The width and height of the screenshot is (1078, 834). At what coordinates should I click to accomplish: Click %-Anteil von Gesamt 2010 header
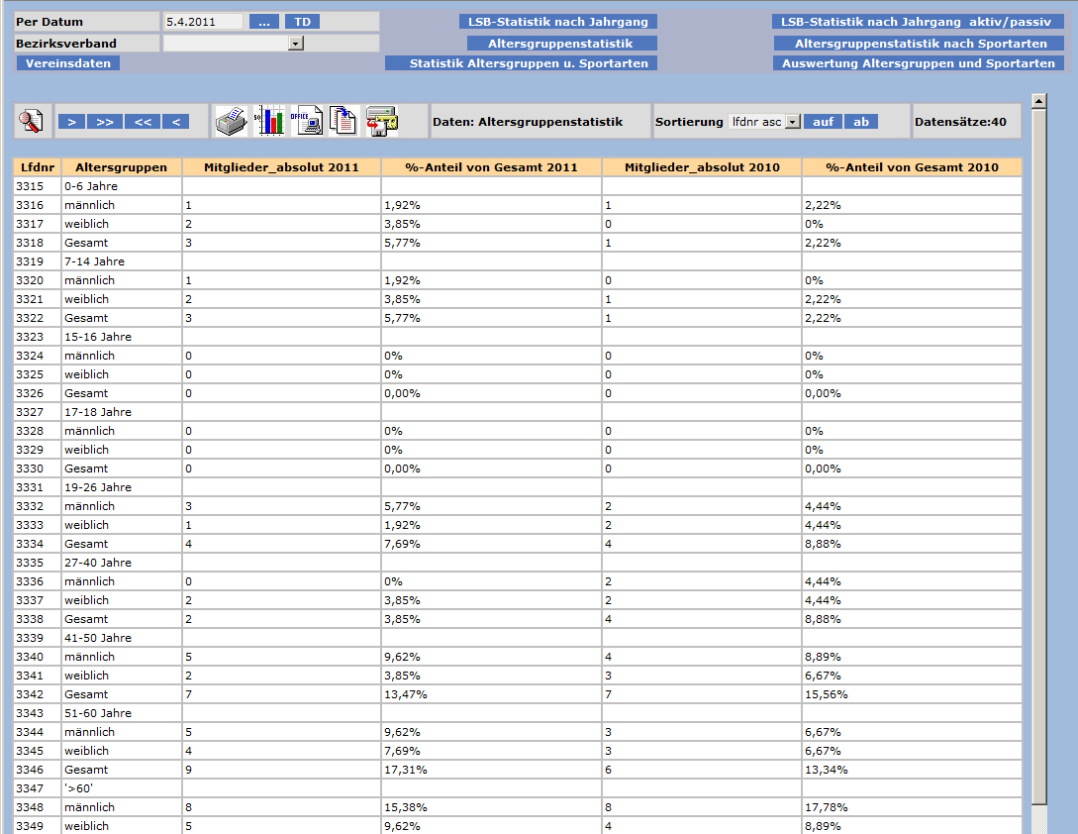click(x=912, y=167)
